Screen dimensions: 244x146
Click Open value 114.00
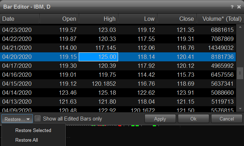[68, 48]
